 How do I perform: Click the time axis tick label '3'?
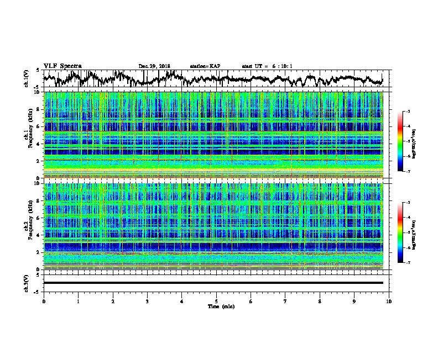point(147,302)
